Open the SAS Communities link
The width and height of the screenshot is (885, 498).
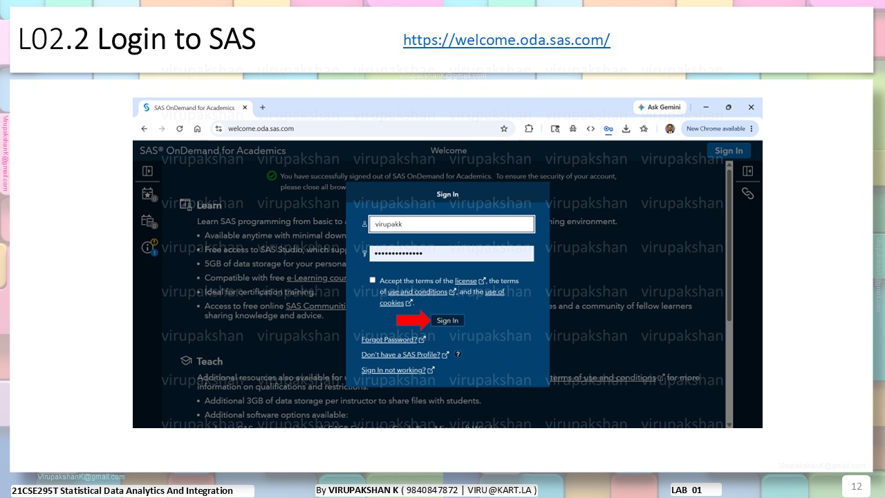(316, 306)
